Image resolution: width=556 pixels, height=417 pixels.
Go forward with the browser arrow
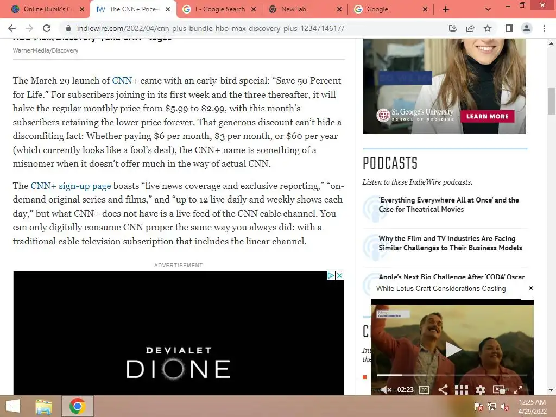(29, 28)
